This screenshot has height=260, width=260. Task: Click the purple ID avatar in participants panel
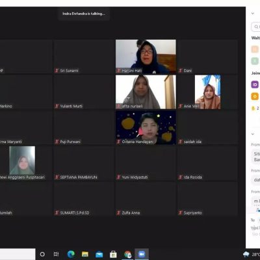[x=255, y=84]
